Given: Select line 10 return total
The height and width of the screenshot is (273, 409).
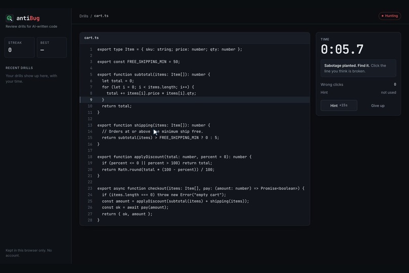Looking at the screenshot, I should pos(194,106).
